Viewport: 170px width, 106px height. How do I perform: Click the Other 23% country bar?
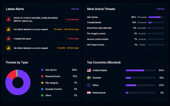click(141, 85)
